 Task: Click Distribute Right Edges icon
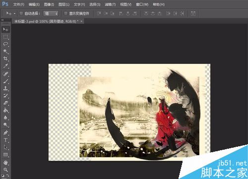(182, 13)
